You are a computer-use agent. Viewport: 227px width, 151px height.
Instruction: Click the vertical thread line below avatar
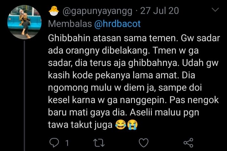(x=24, y=95)
